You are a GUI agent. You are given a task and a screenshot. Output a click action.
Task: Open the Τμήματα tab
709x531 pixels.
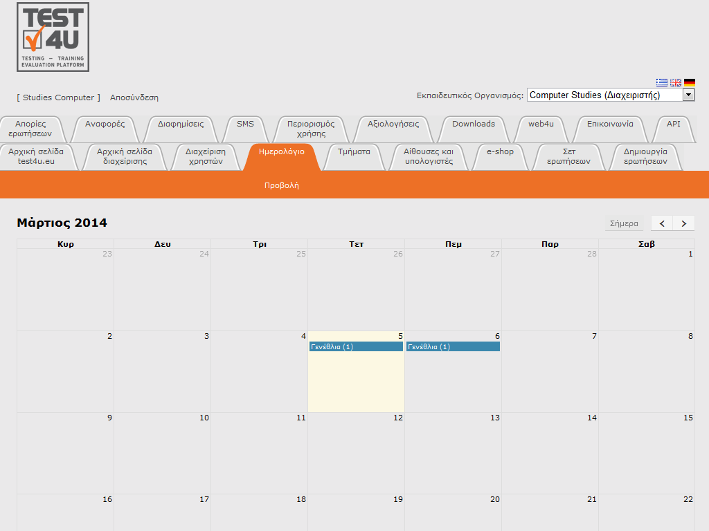[354, 156]
